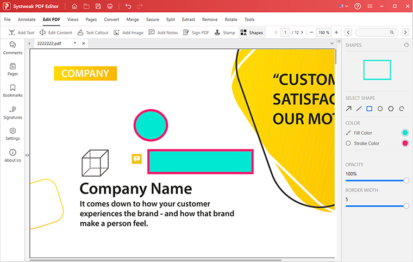Open the Help question mark icon
This screenshot has height=262, width=413.
(x=358, y=6)
